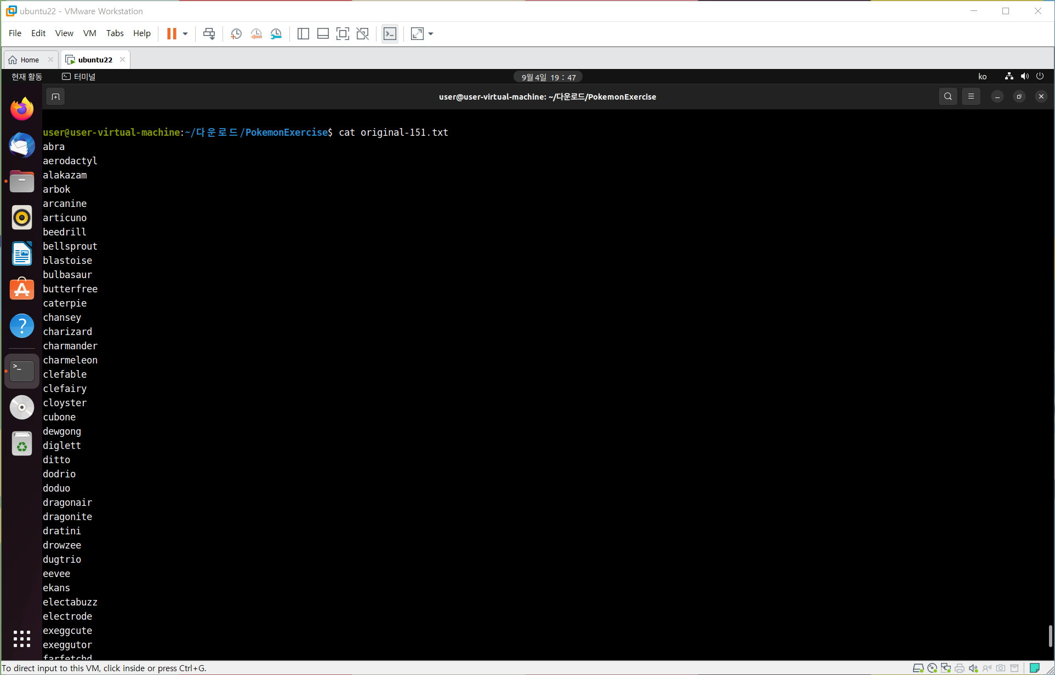Click Send Ctrl+Alt+Del toolbar icon

click(x=209, y=34)
